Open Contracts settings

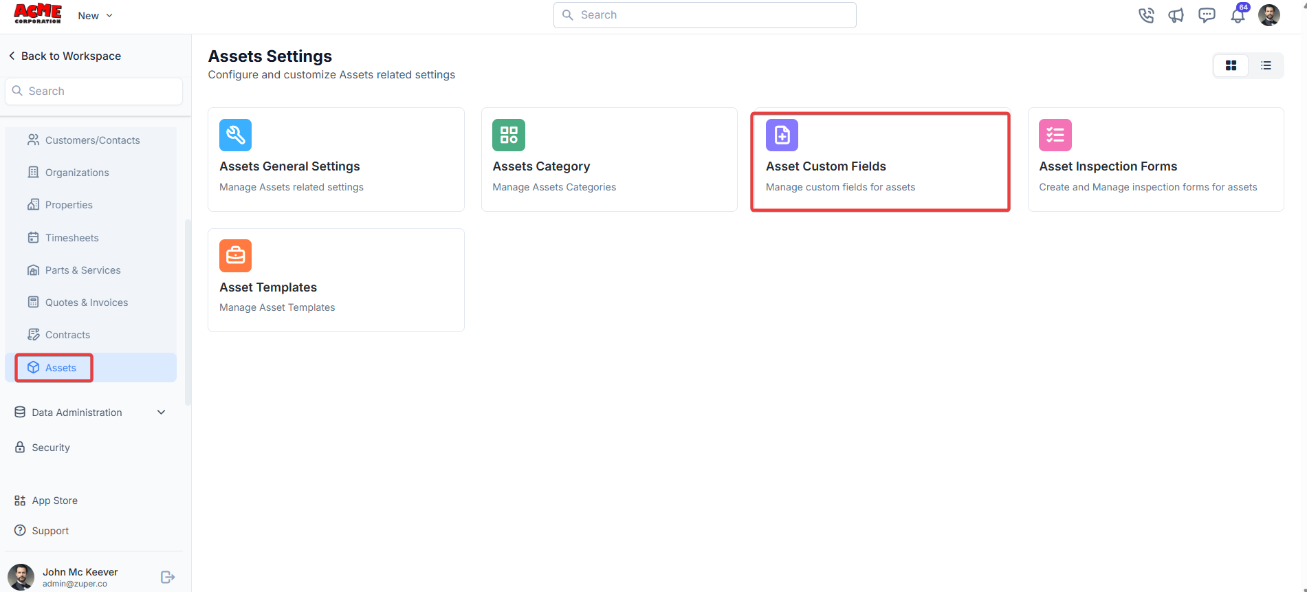(x=91, y=335)
